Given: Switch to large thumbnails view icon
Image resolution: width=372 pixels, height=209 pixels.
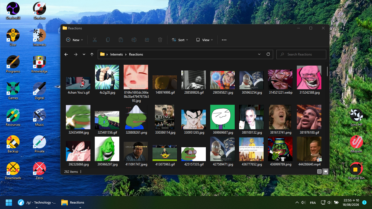Looking at the screenshot, I should [x=325, y=171].
